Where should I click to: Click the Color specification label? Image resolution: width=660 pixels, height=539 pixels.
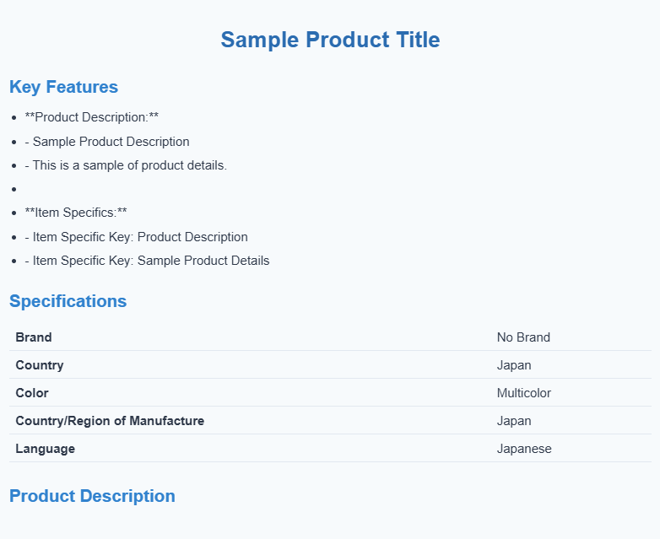32,393
